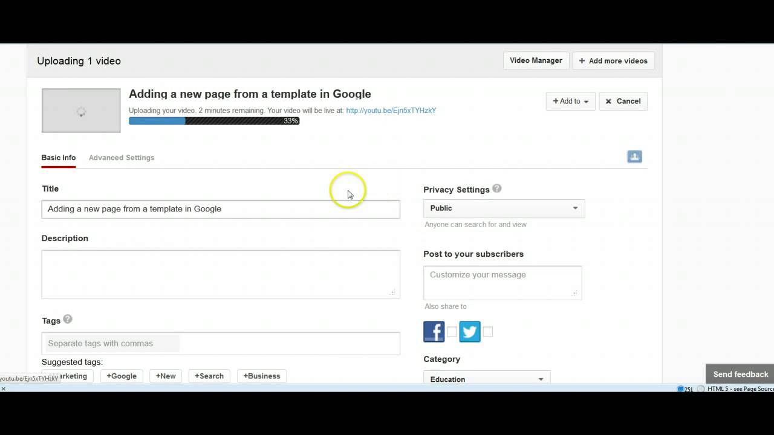Click the Also share to label
This screenshot has height=435, width=774.
(x=446, y=306)
